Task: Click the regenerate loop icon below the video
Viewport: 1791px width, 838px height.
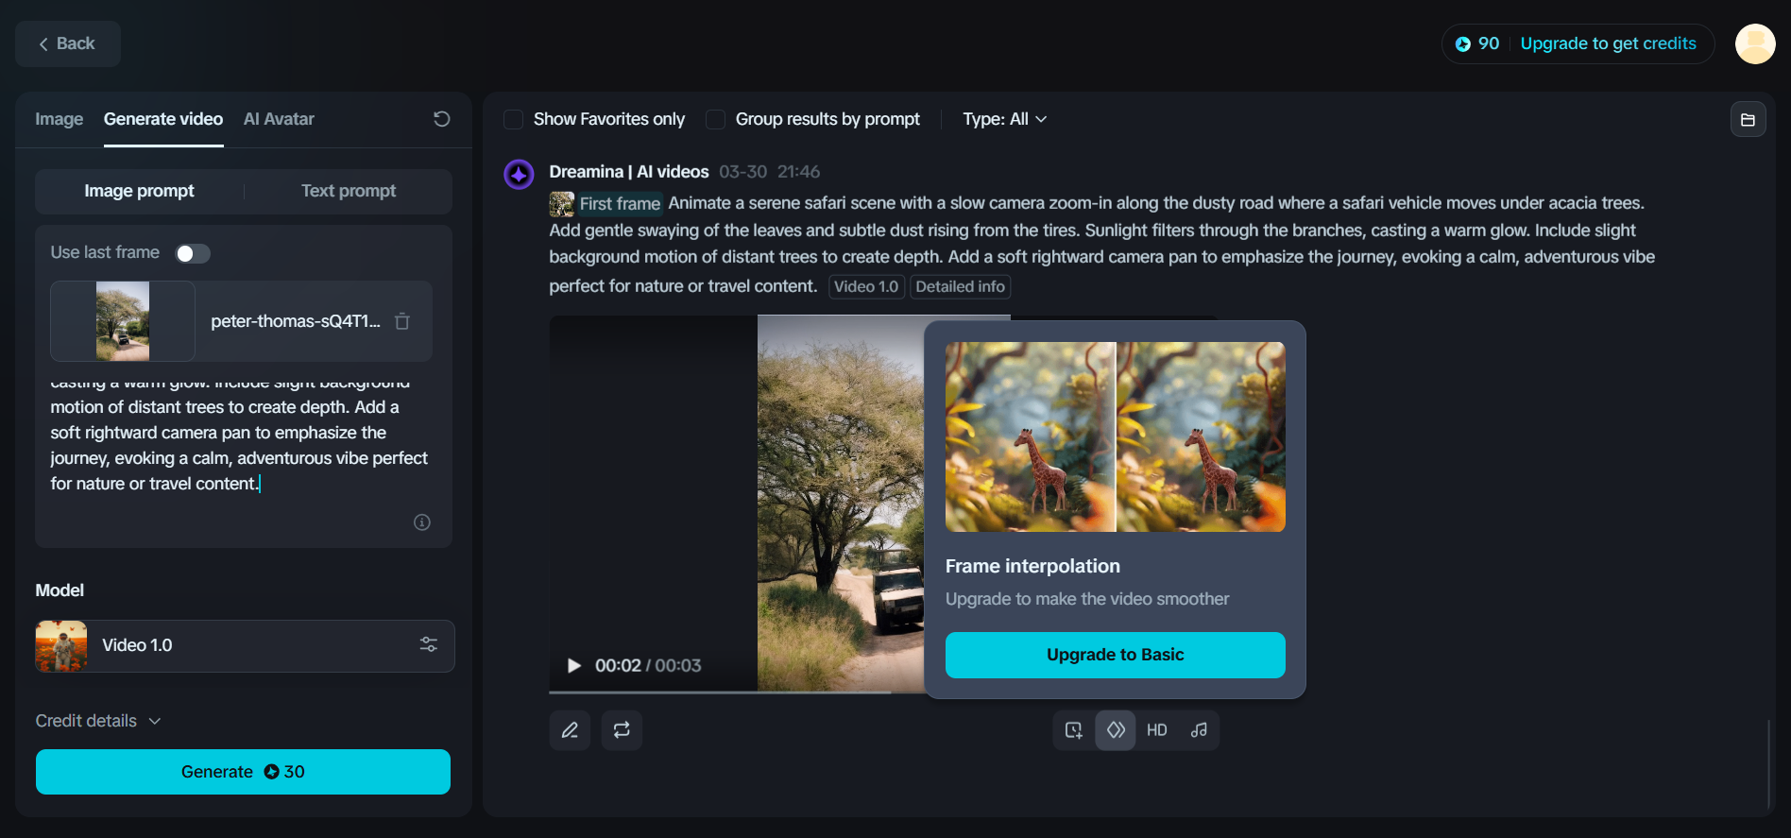Action: click(x=622, y=730)
